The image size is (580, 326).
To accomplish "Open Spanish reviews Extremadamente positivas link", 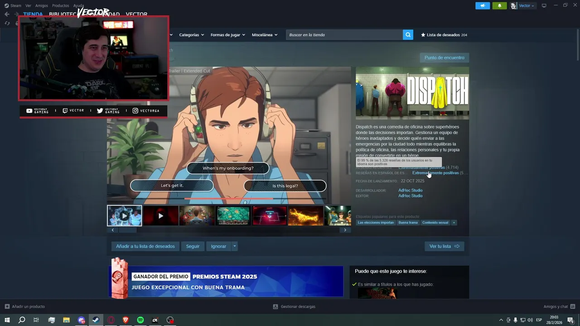I will pyautogui.click(x=435, y=173).
